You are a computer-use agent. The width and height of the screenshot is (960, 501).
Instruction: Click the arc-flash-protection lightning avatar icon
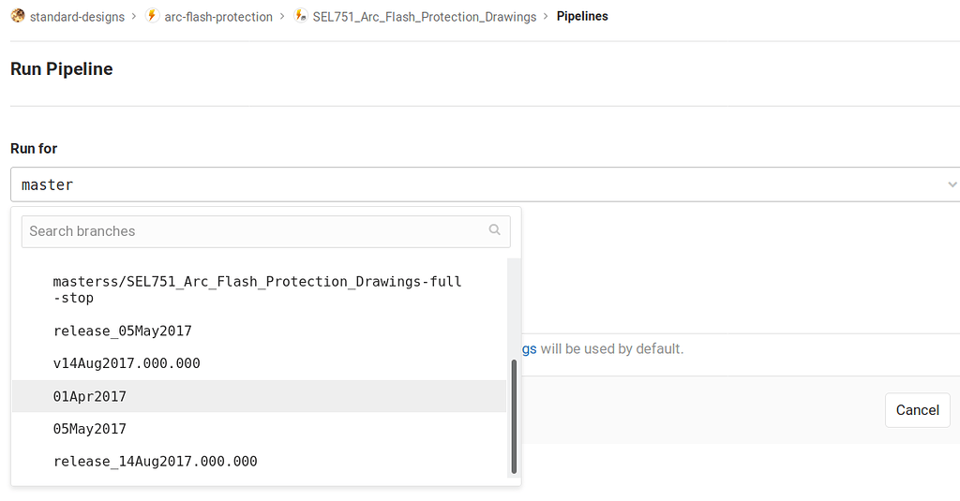pyautogui.click(x=153, y=16)
